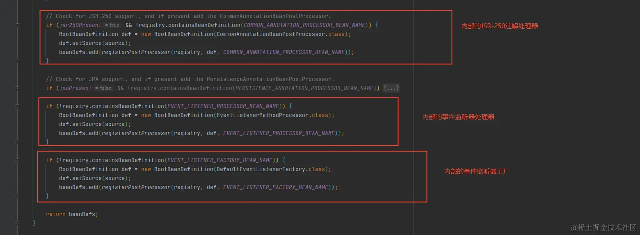Click the JPA support comment line
The width and height of the screenshot is (640, 235).
coord(190,79)
